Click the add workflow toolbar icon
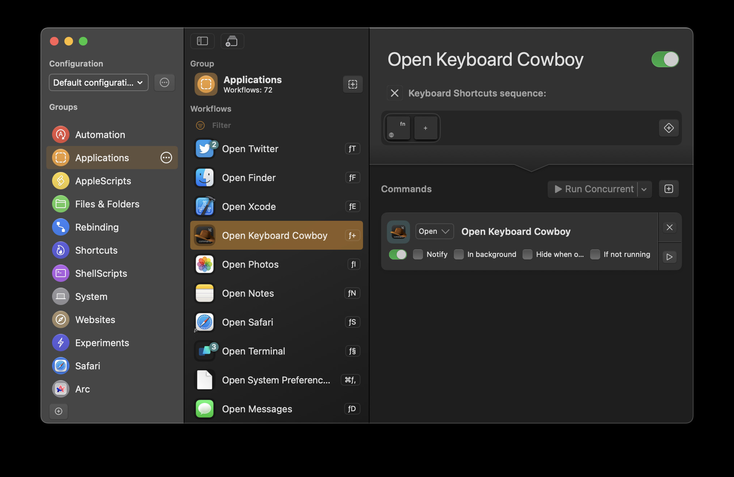Screen dimensions: 734x477 pos(232,41)
